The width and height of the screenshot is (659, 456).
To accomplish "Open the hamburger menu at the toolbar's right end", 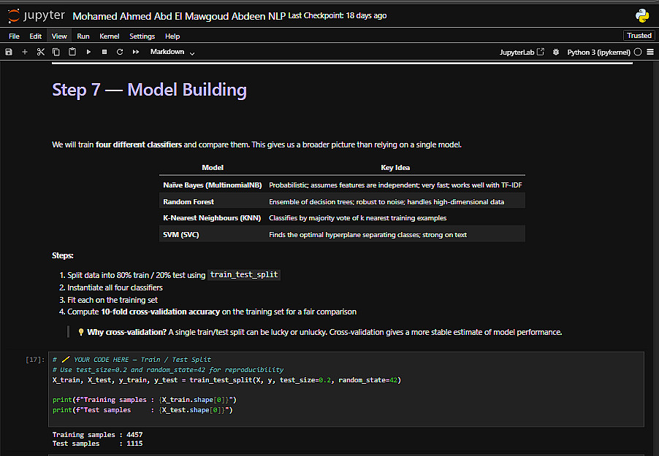I will pos(650,53).
